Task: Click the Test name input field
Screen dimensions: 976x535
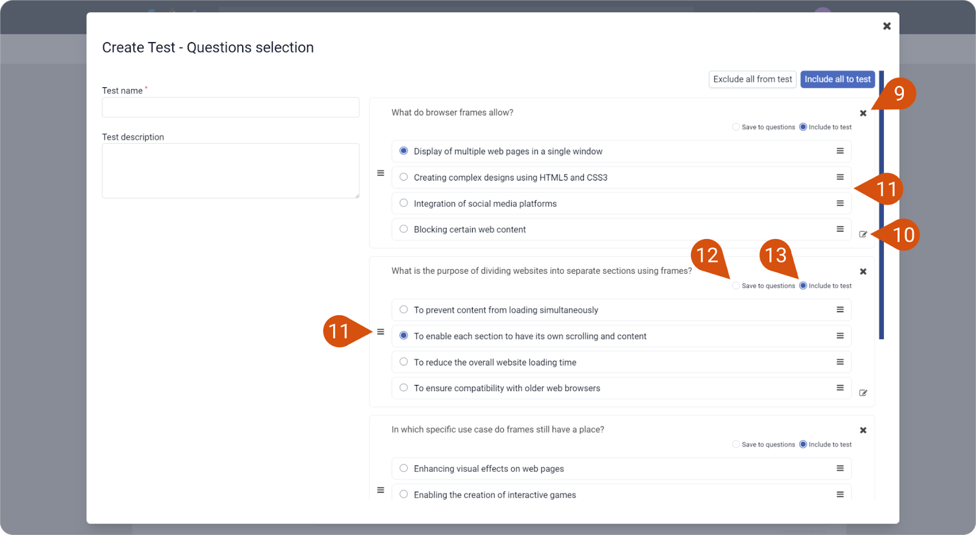Action: tap(231, 107)
